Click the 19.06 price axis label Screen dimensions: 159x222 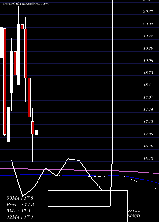click(x=148, y=61)
